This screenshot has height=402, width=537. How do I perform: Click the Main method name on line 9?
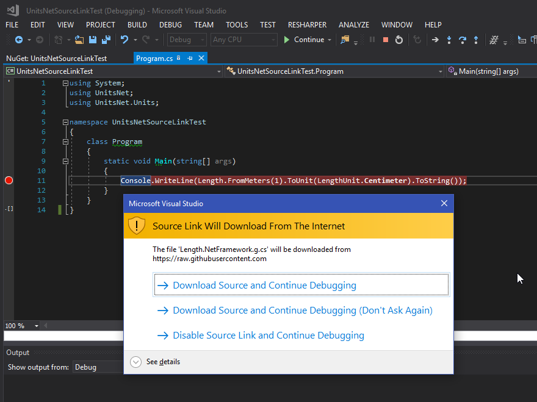[x=163, y=161]
